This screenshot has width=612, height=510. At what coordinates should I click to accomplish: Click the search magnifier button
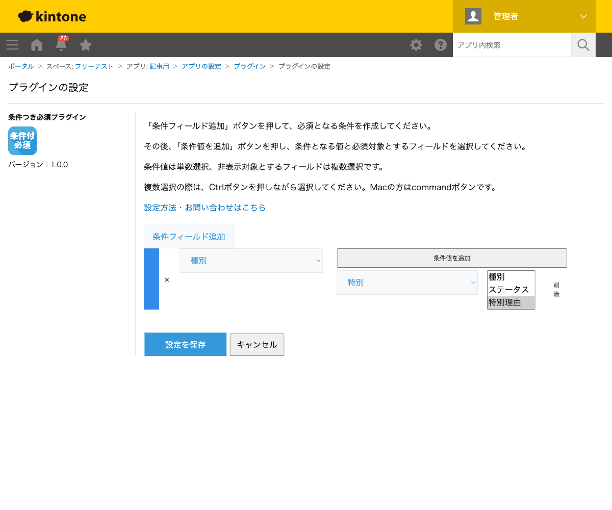583,45
